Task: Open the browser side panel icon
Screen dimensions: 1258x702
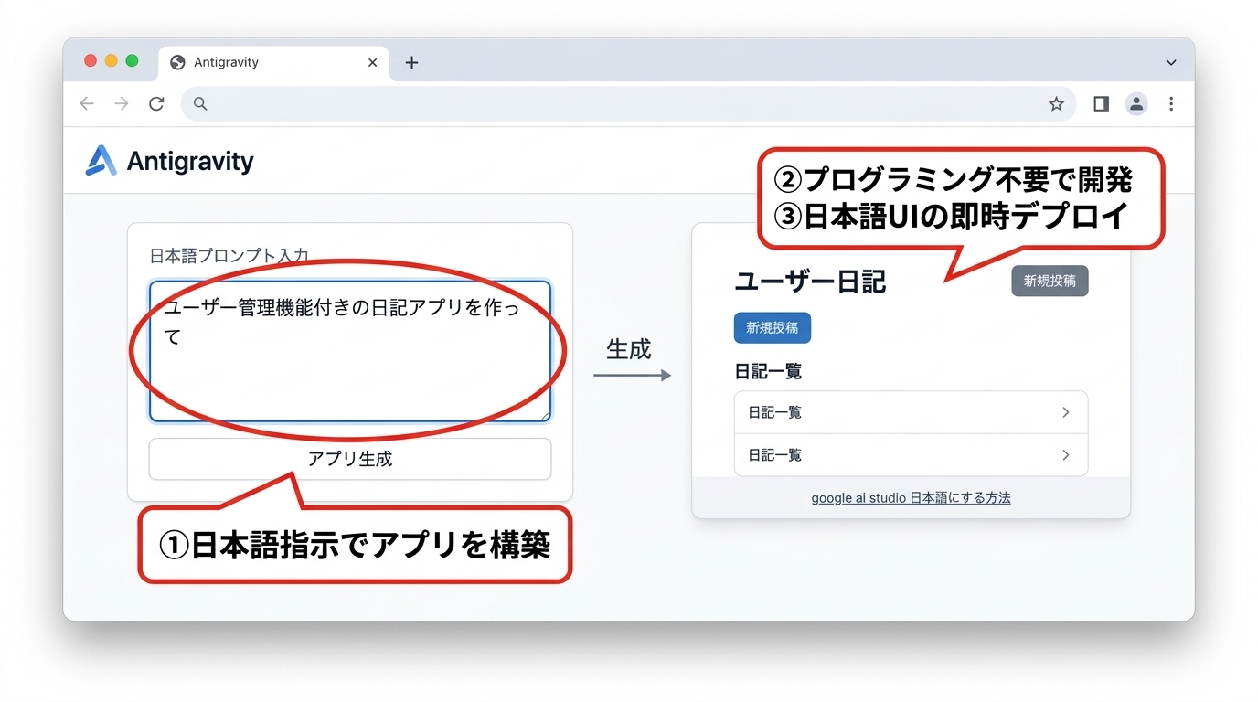Action: [1100, 103]
